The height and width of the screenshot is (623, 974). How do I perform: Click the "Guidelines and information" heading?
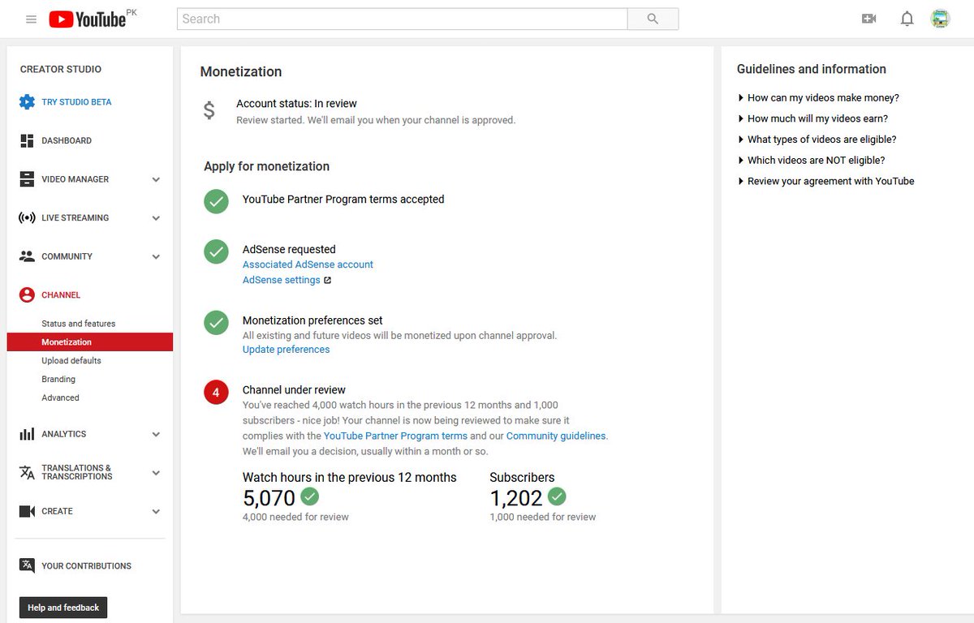click(x=812, y=69)
